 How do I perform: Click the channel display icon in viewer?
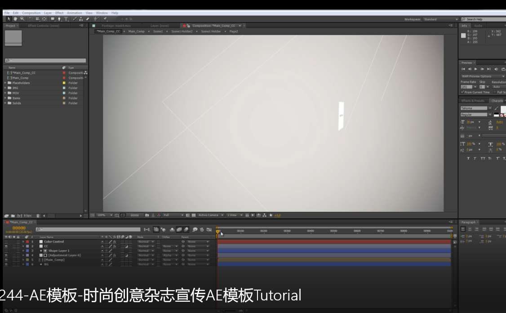click(x=159, y=215)
